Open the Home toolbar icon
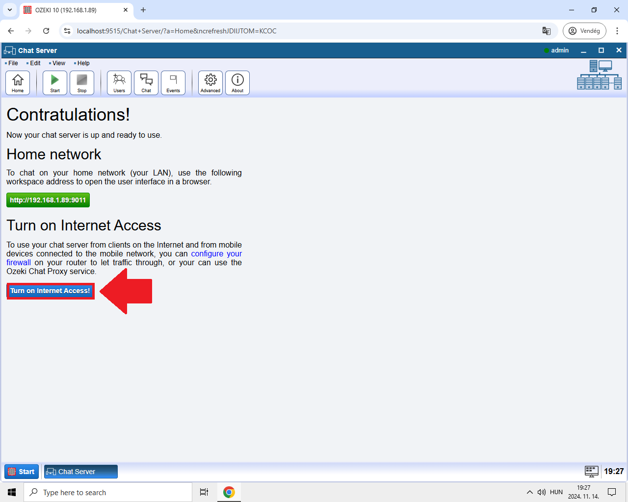The image size is (628, 502). [18, 82]
